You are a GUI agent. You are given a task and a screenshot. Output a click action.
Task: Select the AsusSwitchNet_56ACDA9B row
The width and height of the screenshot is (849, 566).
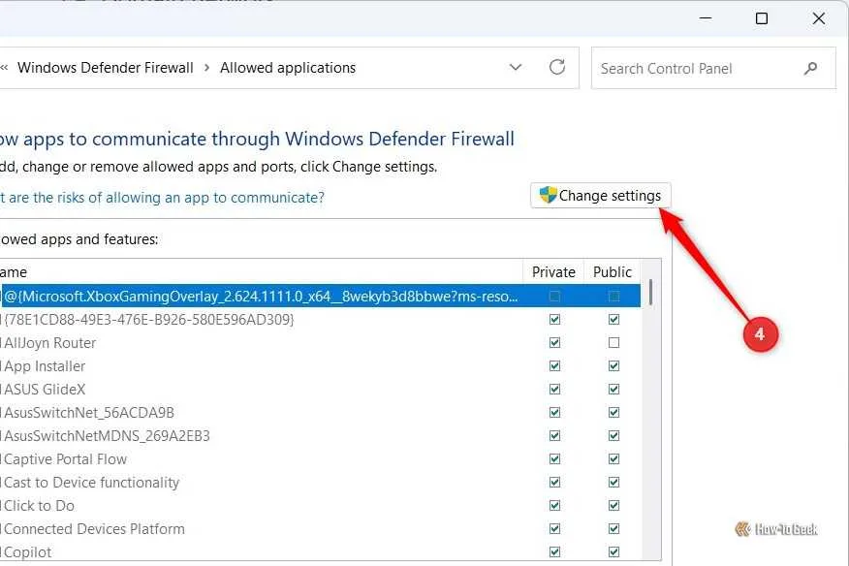click(x=320, y=413)
